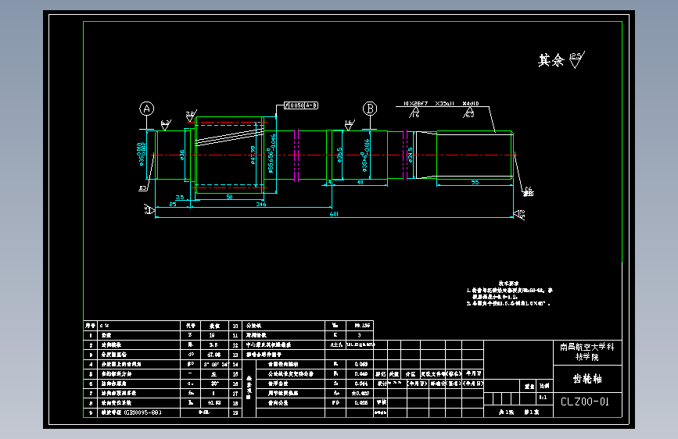
Task: Click the pitch diameter value 47.96
Action: pos(213,355)
